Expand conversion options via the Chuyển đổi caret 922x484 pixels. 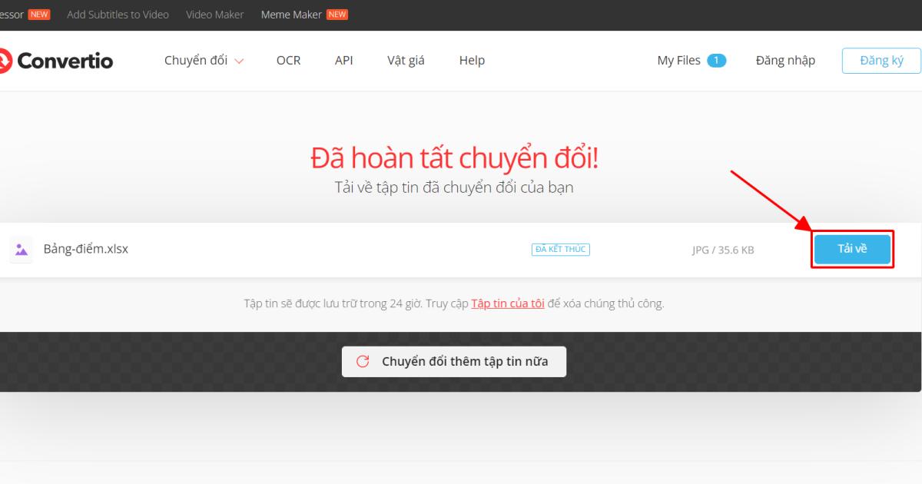(x=239, y=61)
